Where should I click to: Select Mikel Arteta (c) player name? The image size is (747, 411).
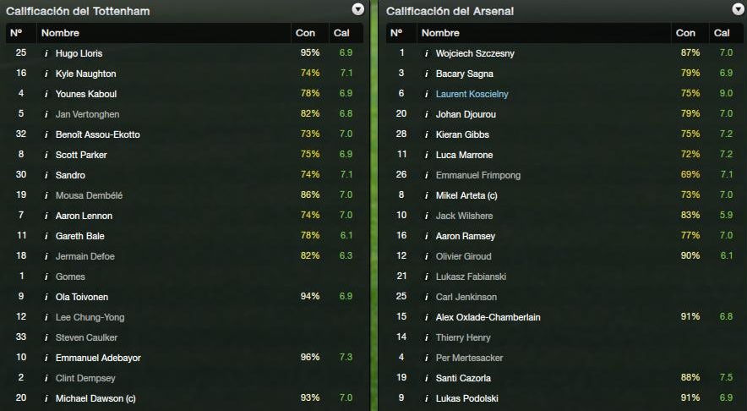[x=466, y=195]
